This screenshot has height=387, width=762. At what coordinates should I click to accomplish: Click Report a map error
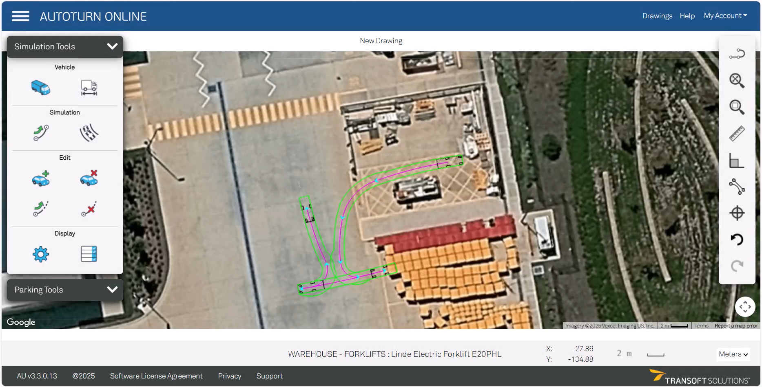(735, 326)
